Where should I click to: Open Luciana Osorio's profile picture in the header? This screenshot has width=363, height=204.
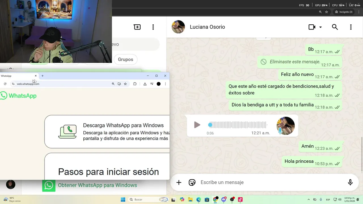178,27
